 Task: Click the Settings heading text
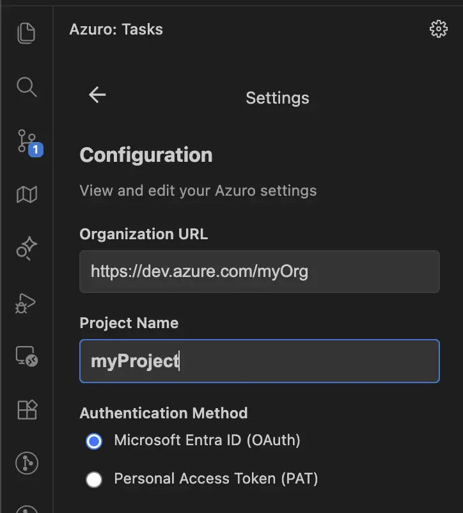[x=278, y=98]
